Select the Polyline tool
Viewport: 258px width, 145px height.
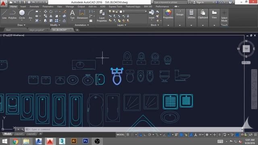pyautogui.click(x=12, y=14)
